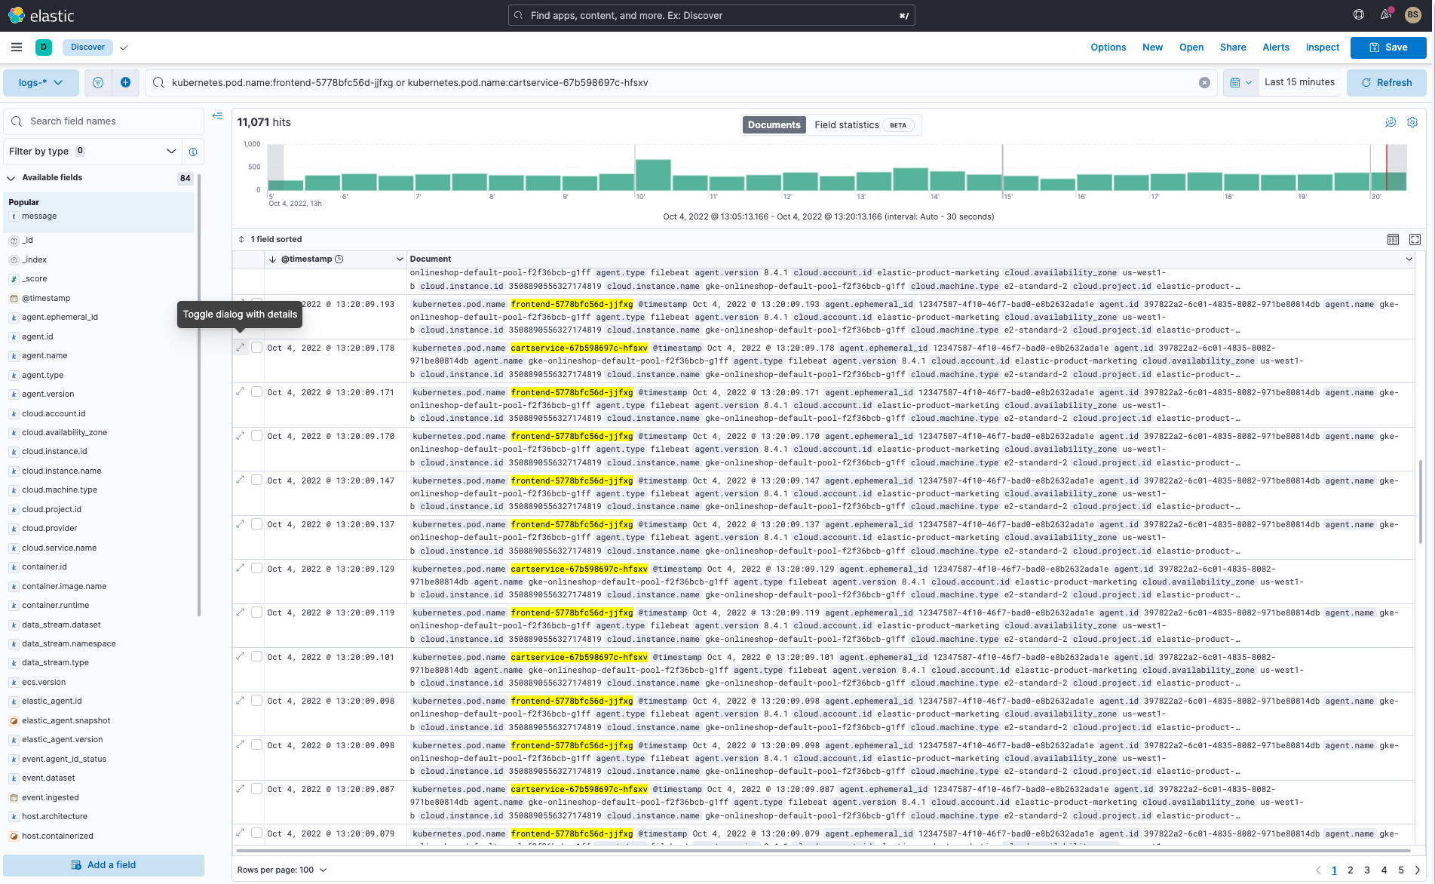Check the row at 13:20:09.147
The height and width of the screenshot is (884, 1435).
pos(256,480)
